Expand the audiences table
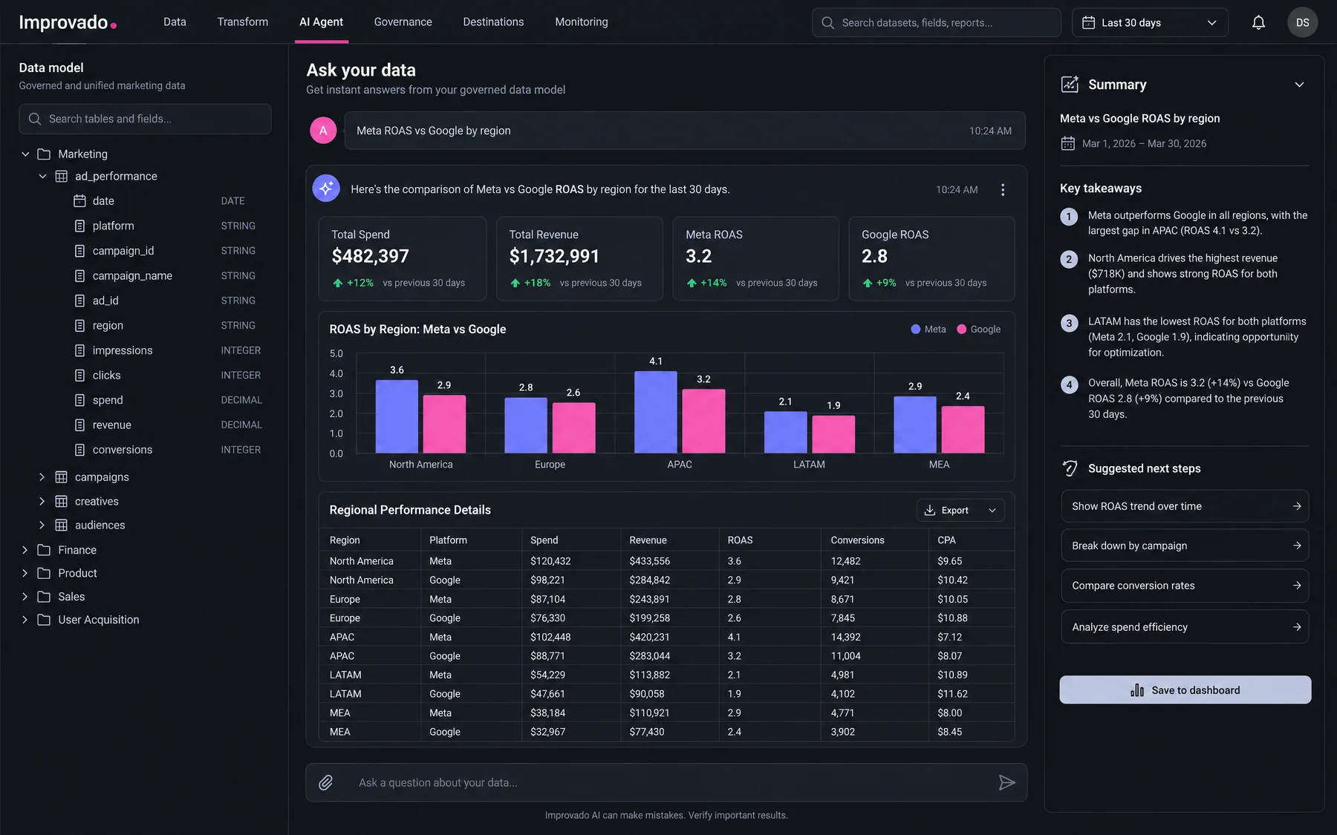The width and height of the screenshot is (1337, 835). (x=42, y=525)
